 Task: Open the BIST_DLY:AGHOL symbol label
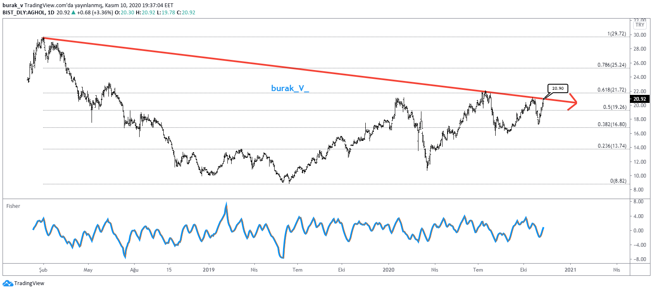(24, 13)
